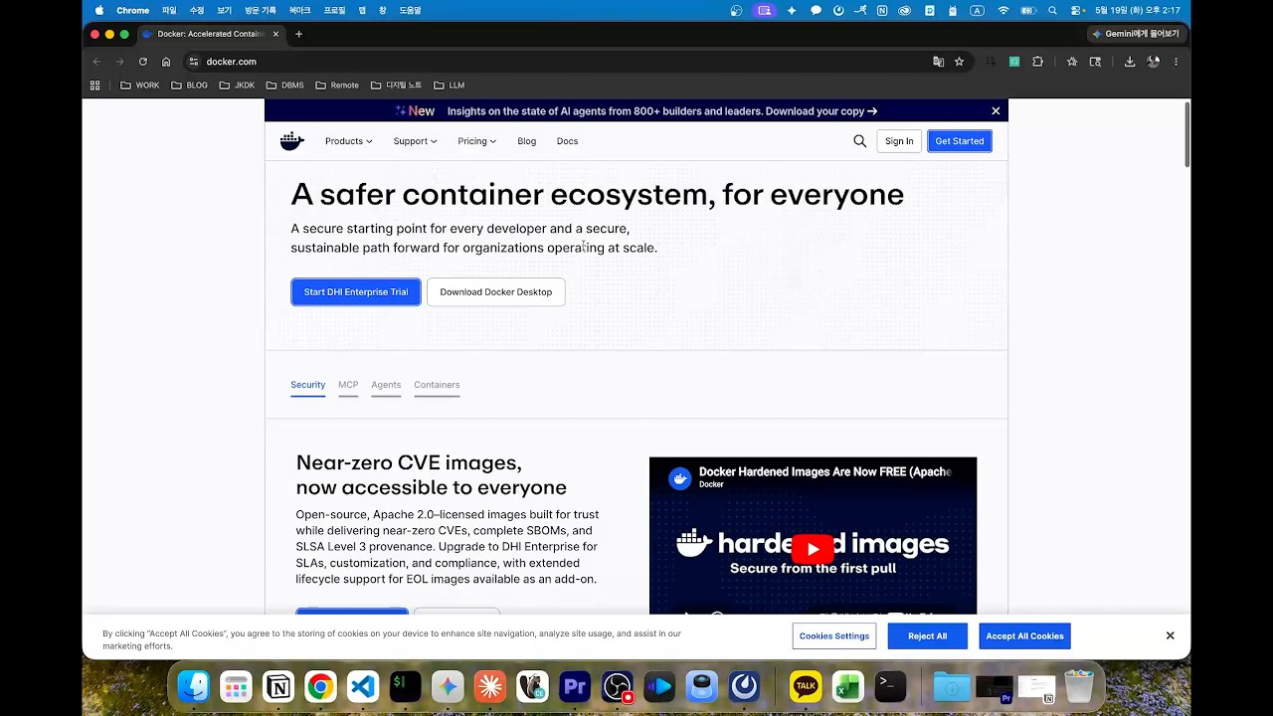Open the Remote bookmarks folder
Image resolution: width=1273 pixels, height=716 pixels.
click(337, 86)
